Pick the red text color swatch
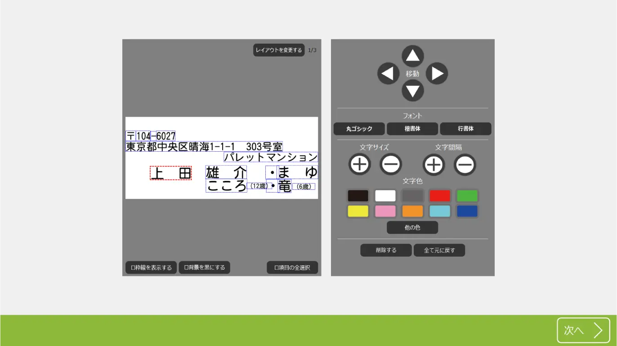 (439, 196)
